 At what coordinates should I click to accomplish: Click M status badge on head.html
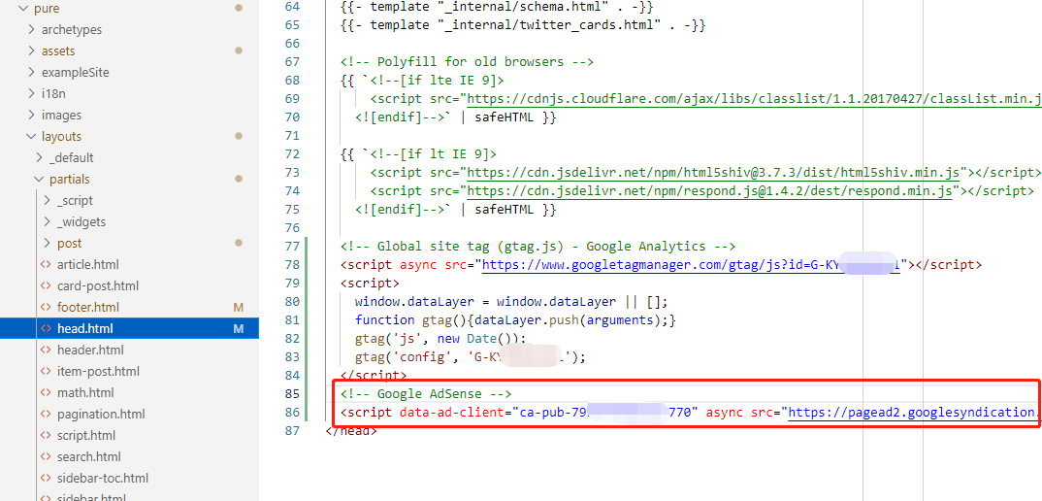(x=239, y=329)
